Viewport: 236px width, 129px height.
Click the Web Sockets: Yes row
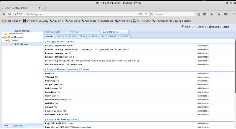(139, 88)
